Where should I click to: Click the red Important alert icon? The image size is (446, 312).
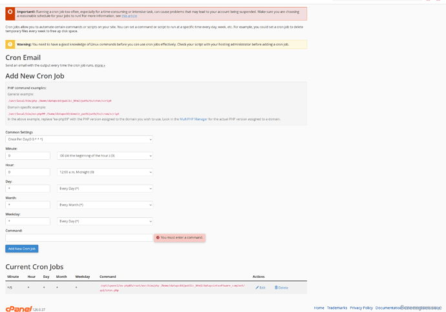[x=10, y=13]
